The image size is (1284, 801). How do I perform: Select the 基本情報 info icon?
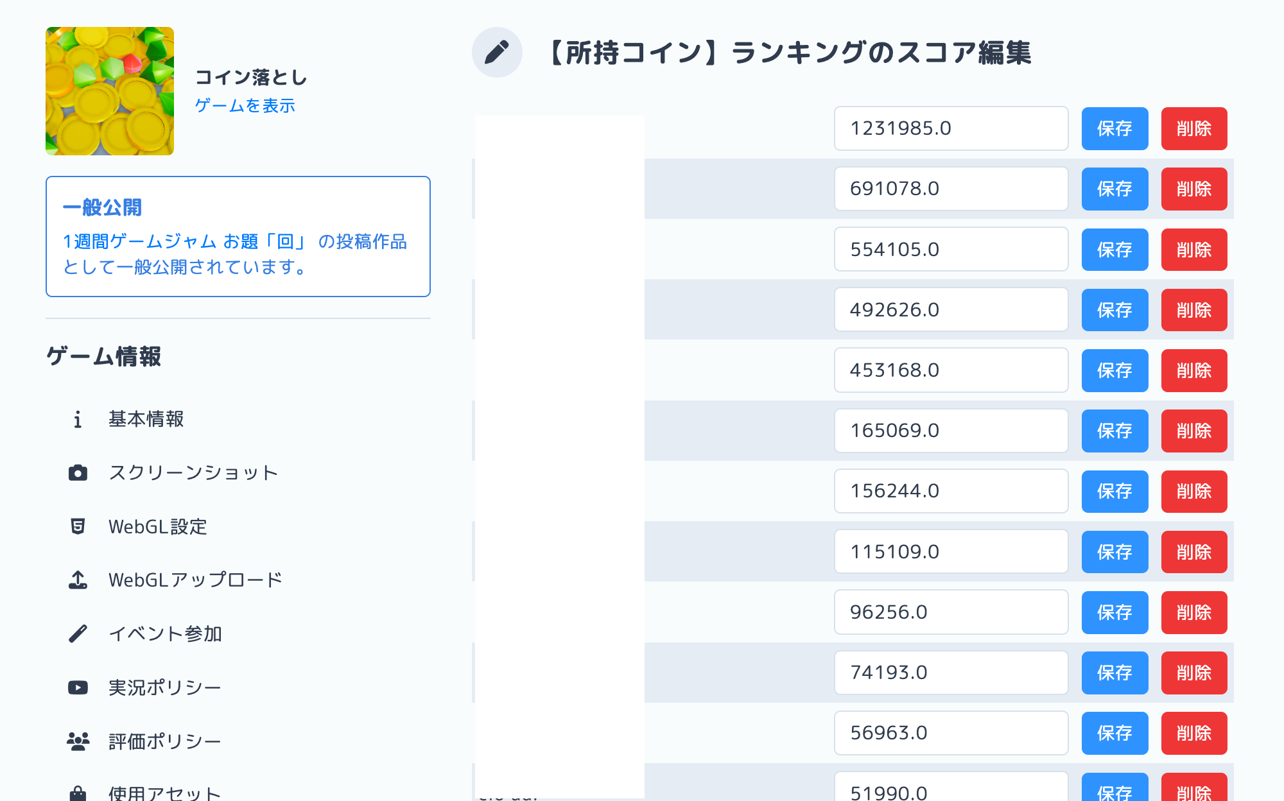[78, 420]
